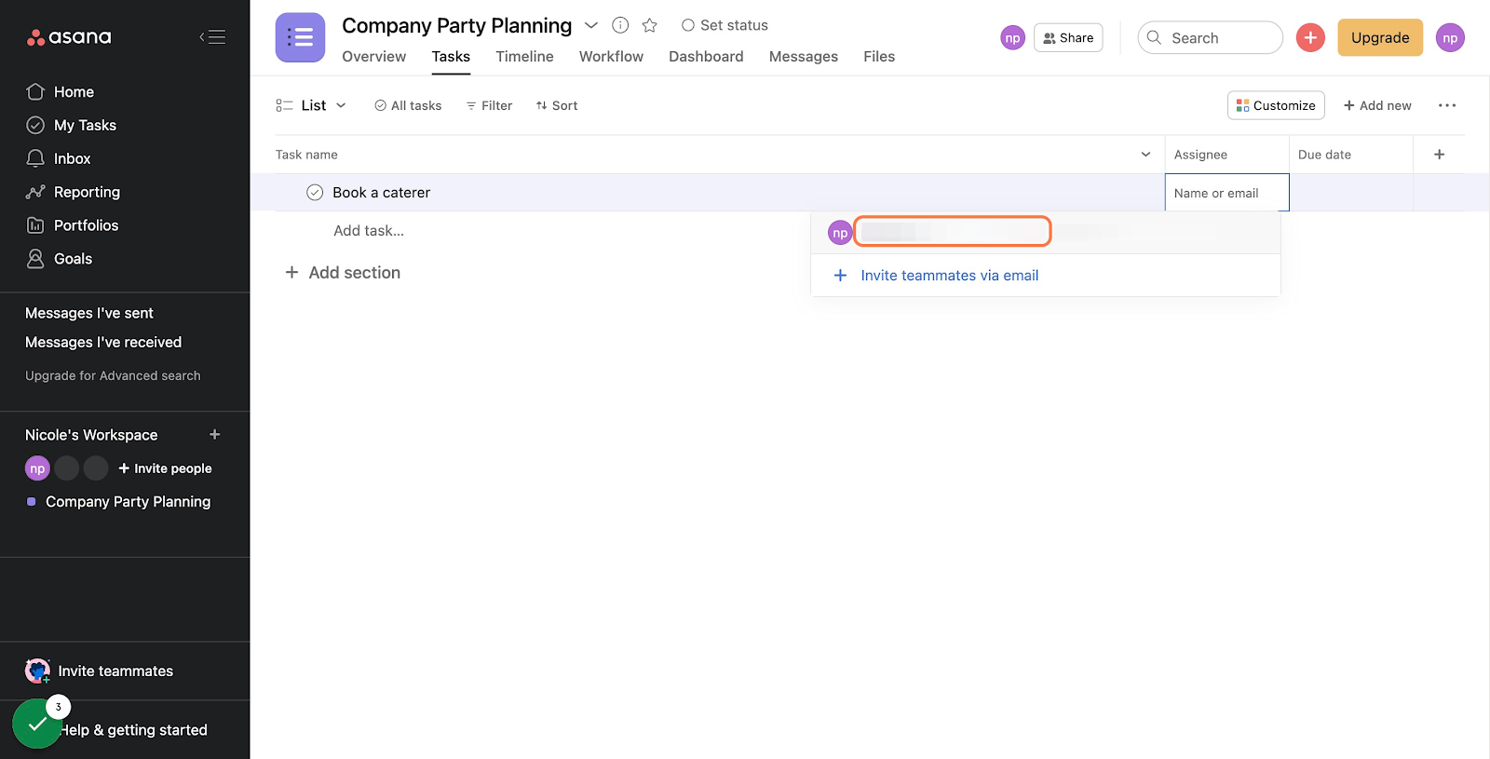The width and height of the screenshot is (1490, 759).
Task: Click the purple project list icon
Action: tap(300, 37)
